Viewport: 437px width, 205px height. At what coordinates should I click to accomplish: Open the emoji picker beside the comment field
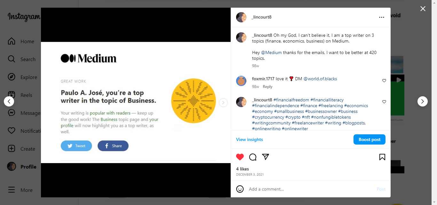coord(240,189)
